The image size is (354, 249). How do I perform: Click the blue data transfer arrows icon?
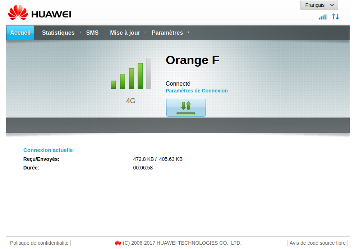click(335, 16)
